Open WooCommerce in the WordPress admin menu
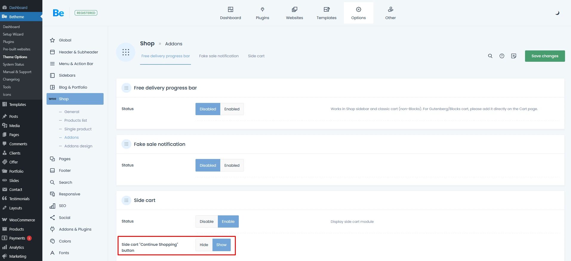This screenshot has height=261, width=571. click(22, 220)
